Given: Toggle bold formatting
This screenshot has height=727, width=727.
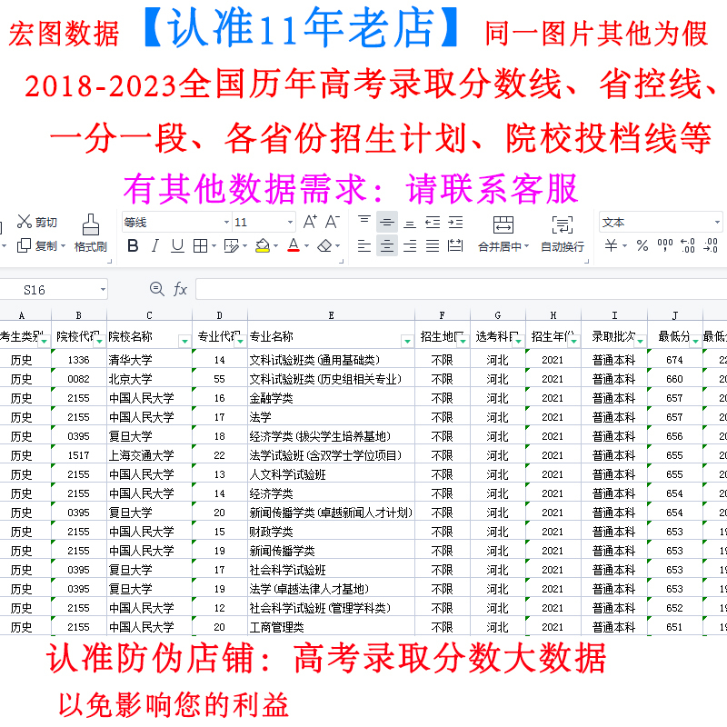Looking at the screenshot, I should (133, 245).
